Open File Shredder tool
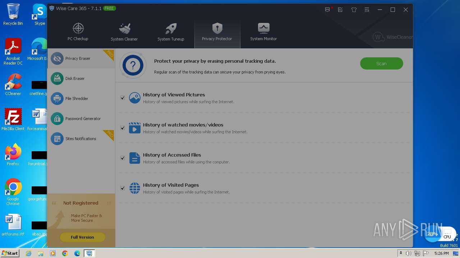Screen dimensions: 460x258 (x=81, y=99)
